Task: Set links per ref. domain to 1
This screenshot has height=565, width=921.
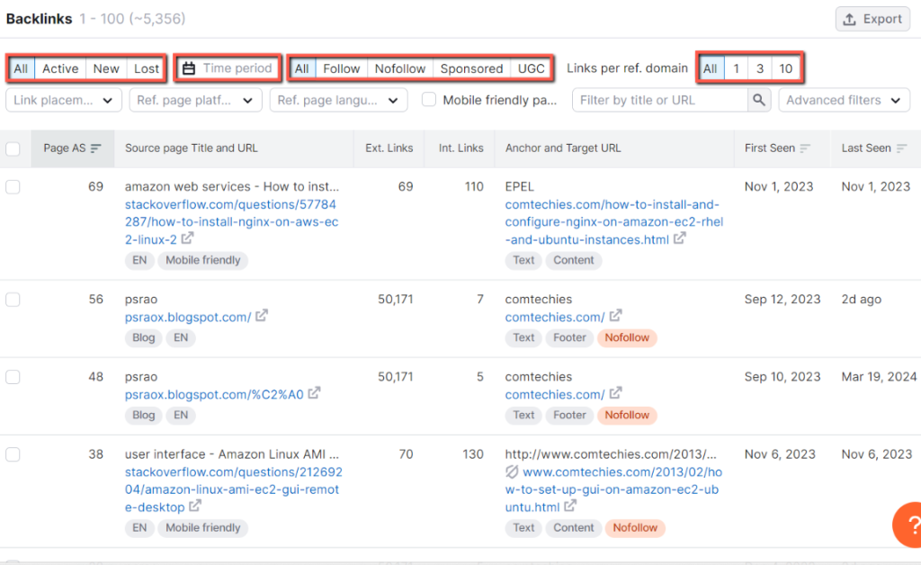Action: click(736, 68)
